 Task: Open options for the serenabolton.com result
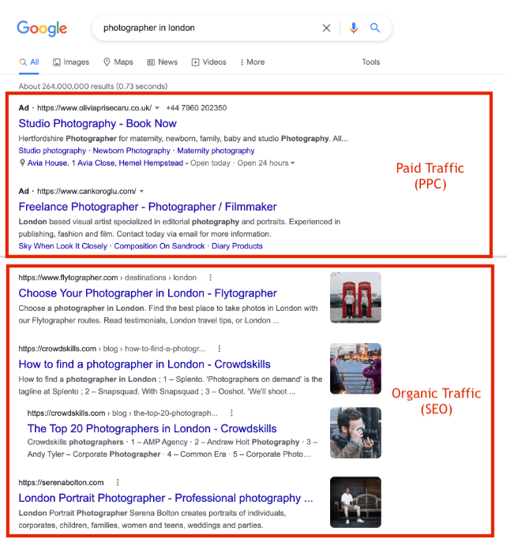coord(118,482)
